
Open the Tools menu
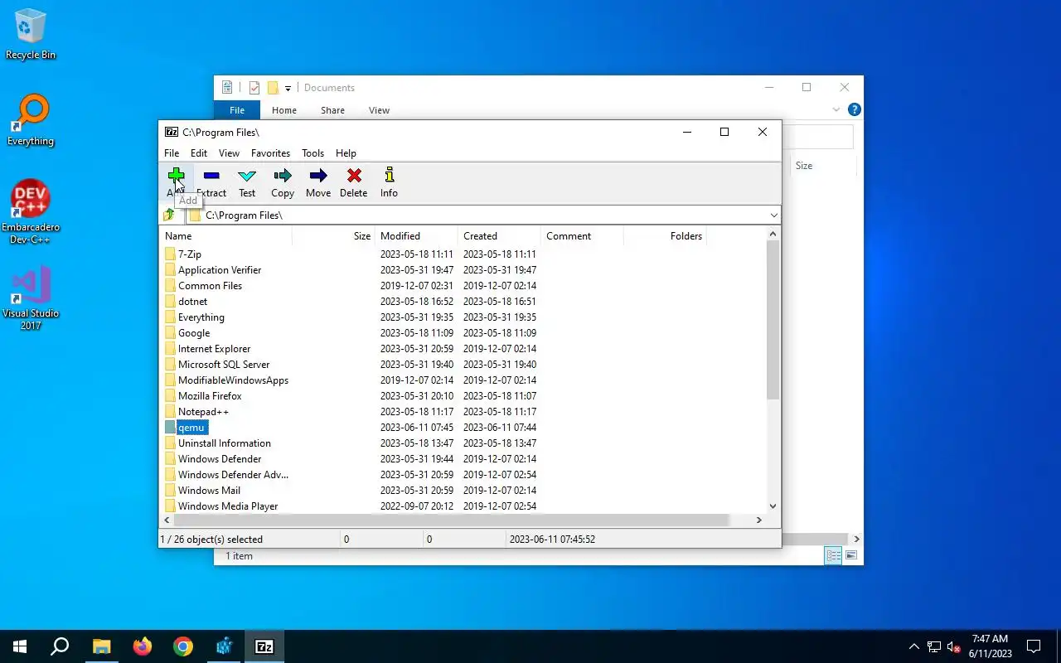[313, 153]
